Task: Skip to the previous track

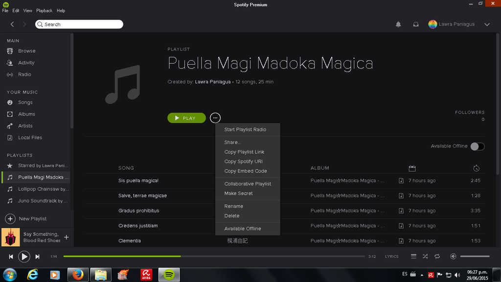Action: click(11, 257)
